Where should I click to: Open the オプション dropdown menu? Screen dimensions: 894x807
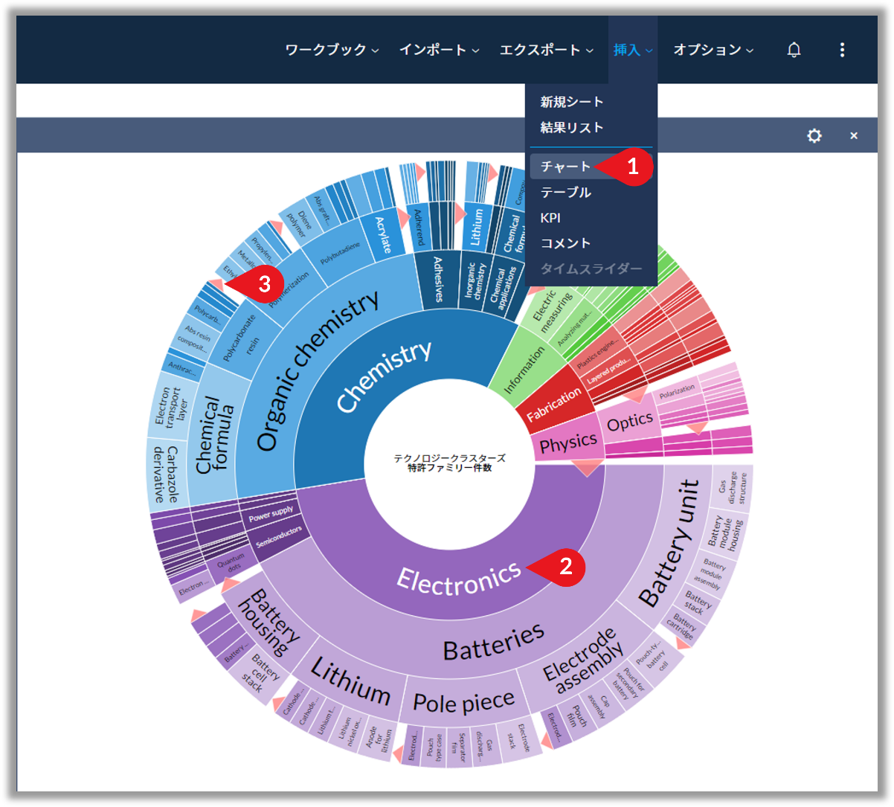[x=713, y=50]
